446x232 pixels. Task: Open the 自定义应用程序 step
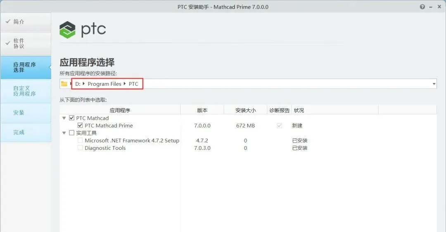(26, 91)
